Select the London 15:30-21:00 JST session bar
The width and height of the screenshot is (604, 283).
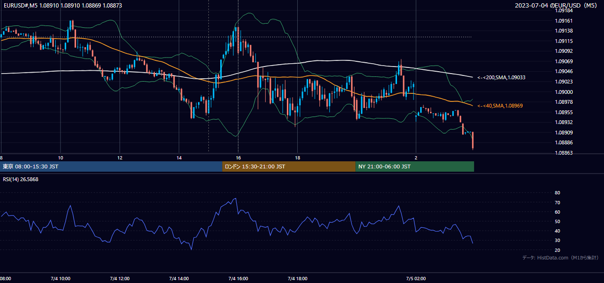(289, 166)
